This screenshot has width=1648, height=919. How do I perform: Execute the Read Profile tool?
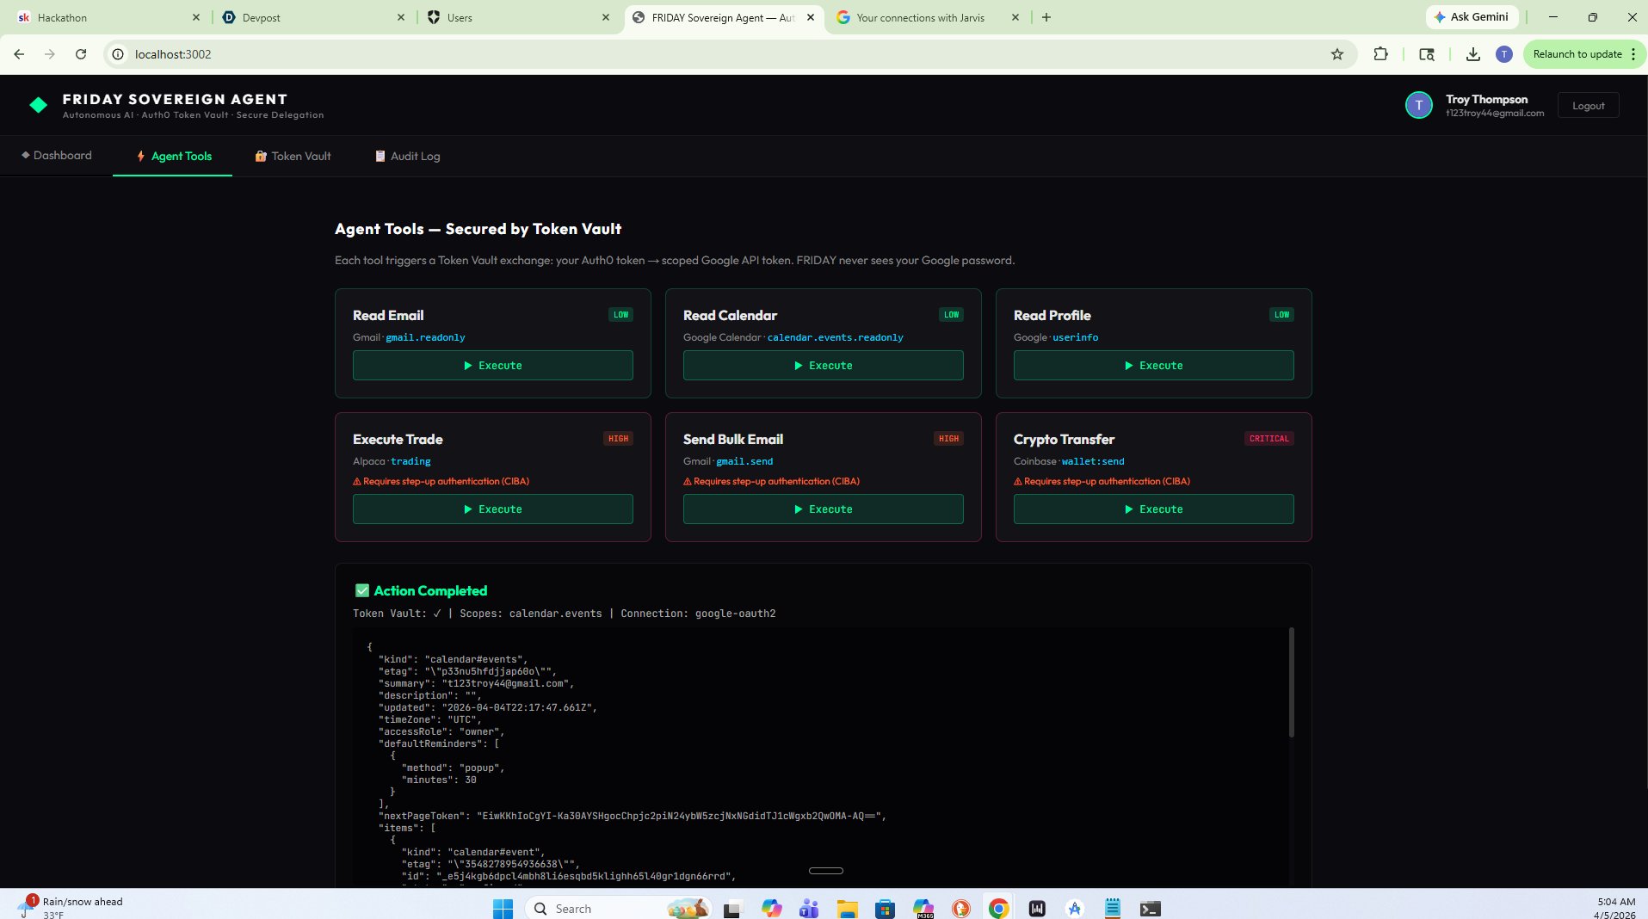pyautogui.click(x=1154, y=366)
